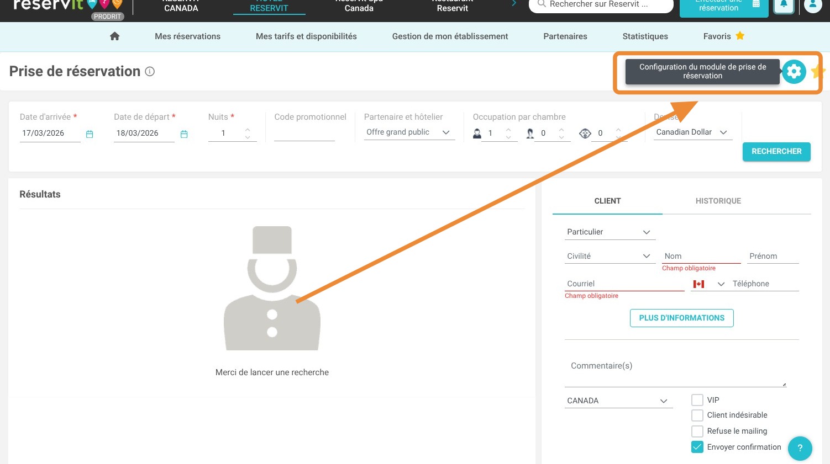Screen dimensions: 830x464
Task: Increase the adults count with the up arrow
Action: point(508,130)
